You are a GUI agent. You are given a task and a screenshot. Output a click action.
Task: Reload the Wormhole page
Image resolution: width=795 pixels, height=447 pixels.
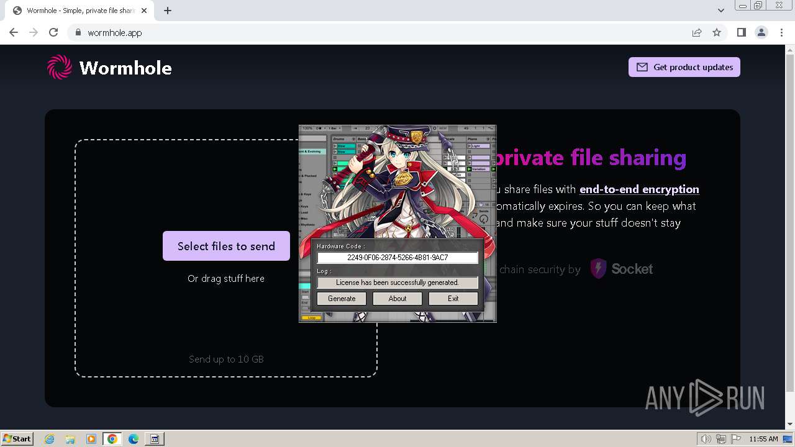coord(53,32)
